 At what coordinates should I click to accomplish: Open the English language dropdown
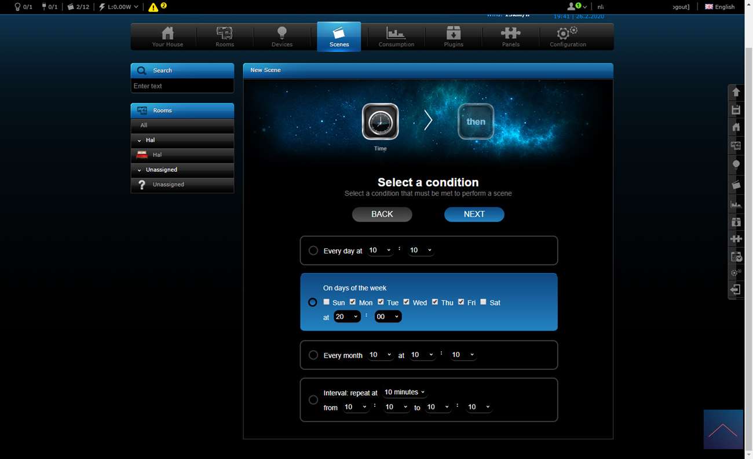(719, 7)
